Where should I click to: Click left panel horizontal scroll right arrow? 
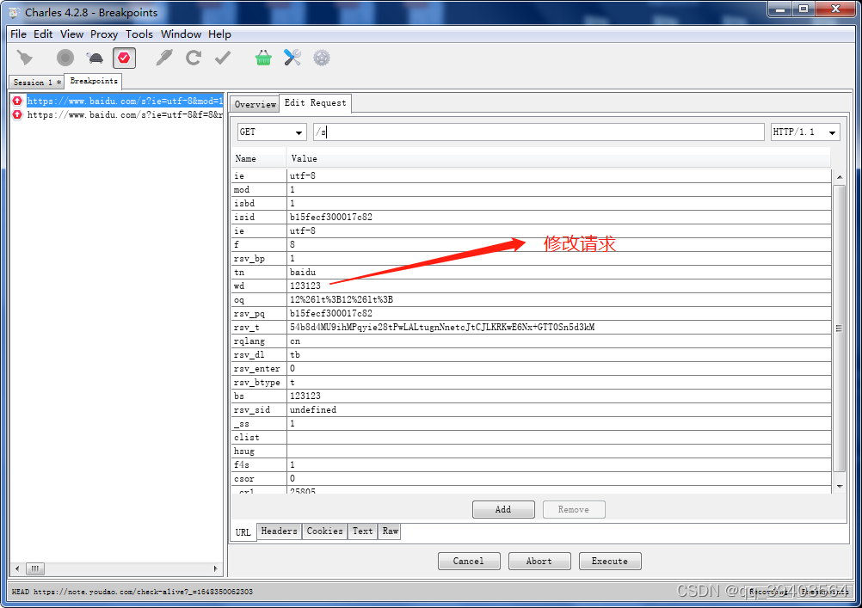(x=215, y=568)
